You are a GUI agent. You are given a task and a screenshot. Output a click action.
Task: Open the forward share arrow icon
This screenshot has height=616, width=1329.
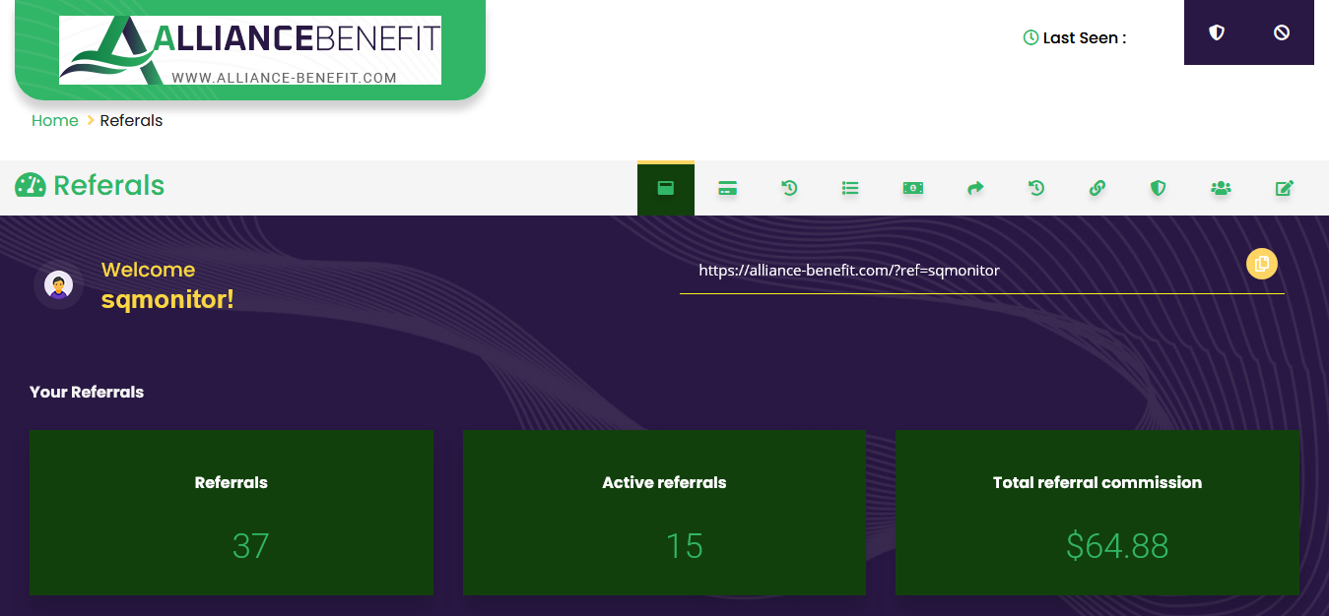975,188
